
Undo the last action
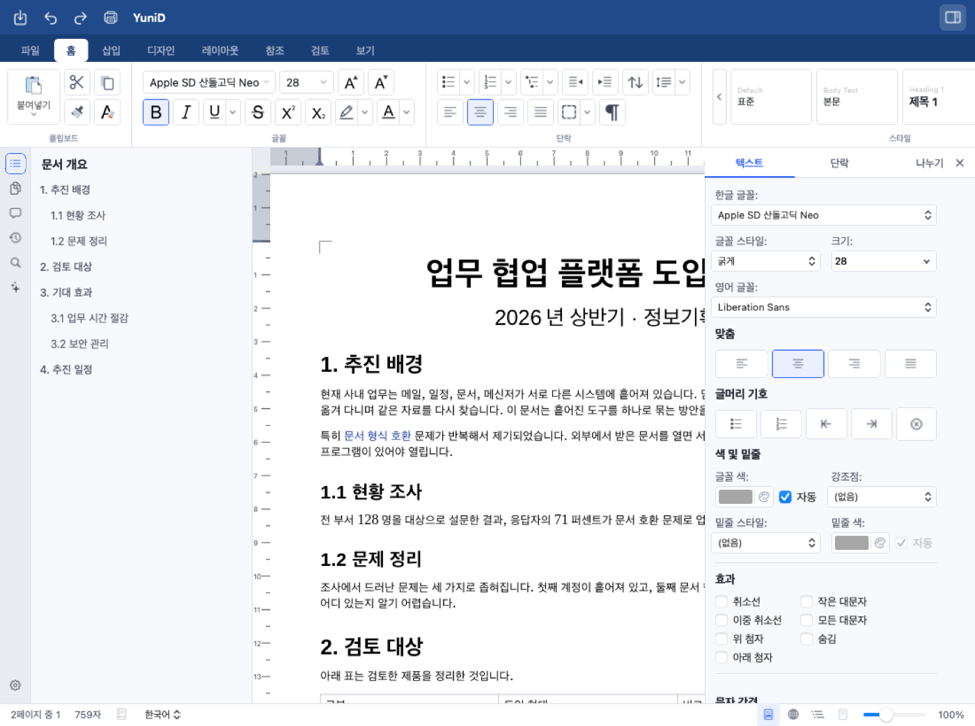point(51,17)
